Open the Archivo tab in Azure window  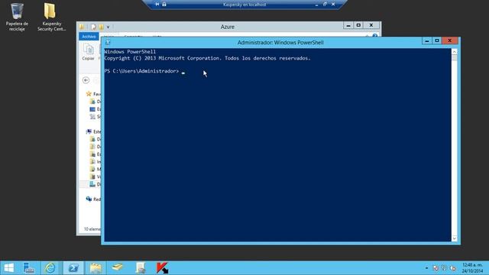click(89, 37)
